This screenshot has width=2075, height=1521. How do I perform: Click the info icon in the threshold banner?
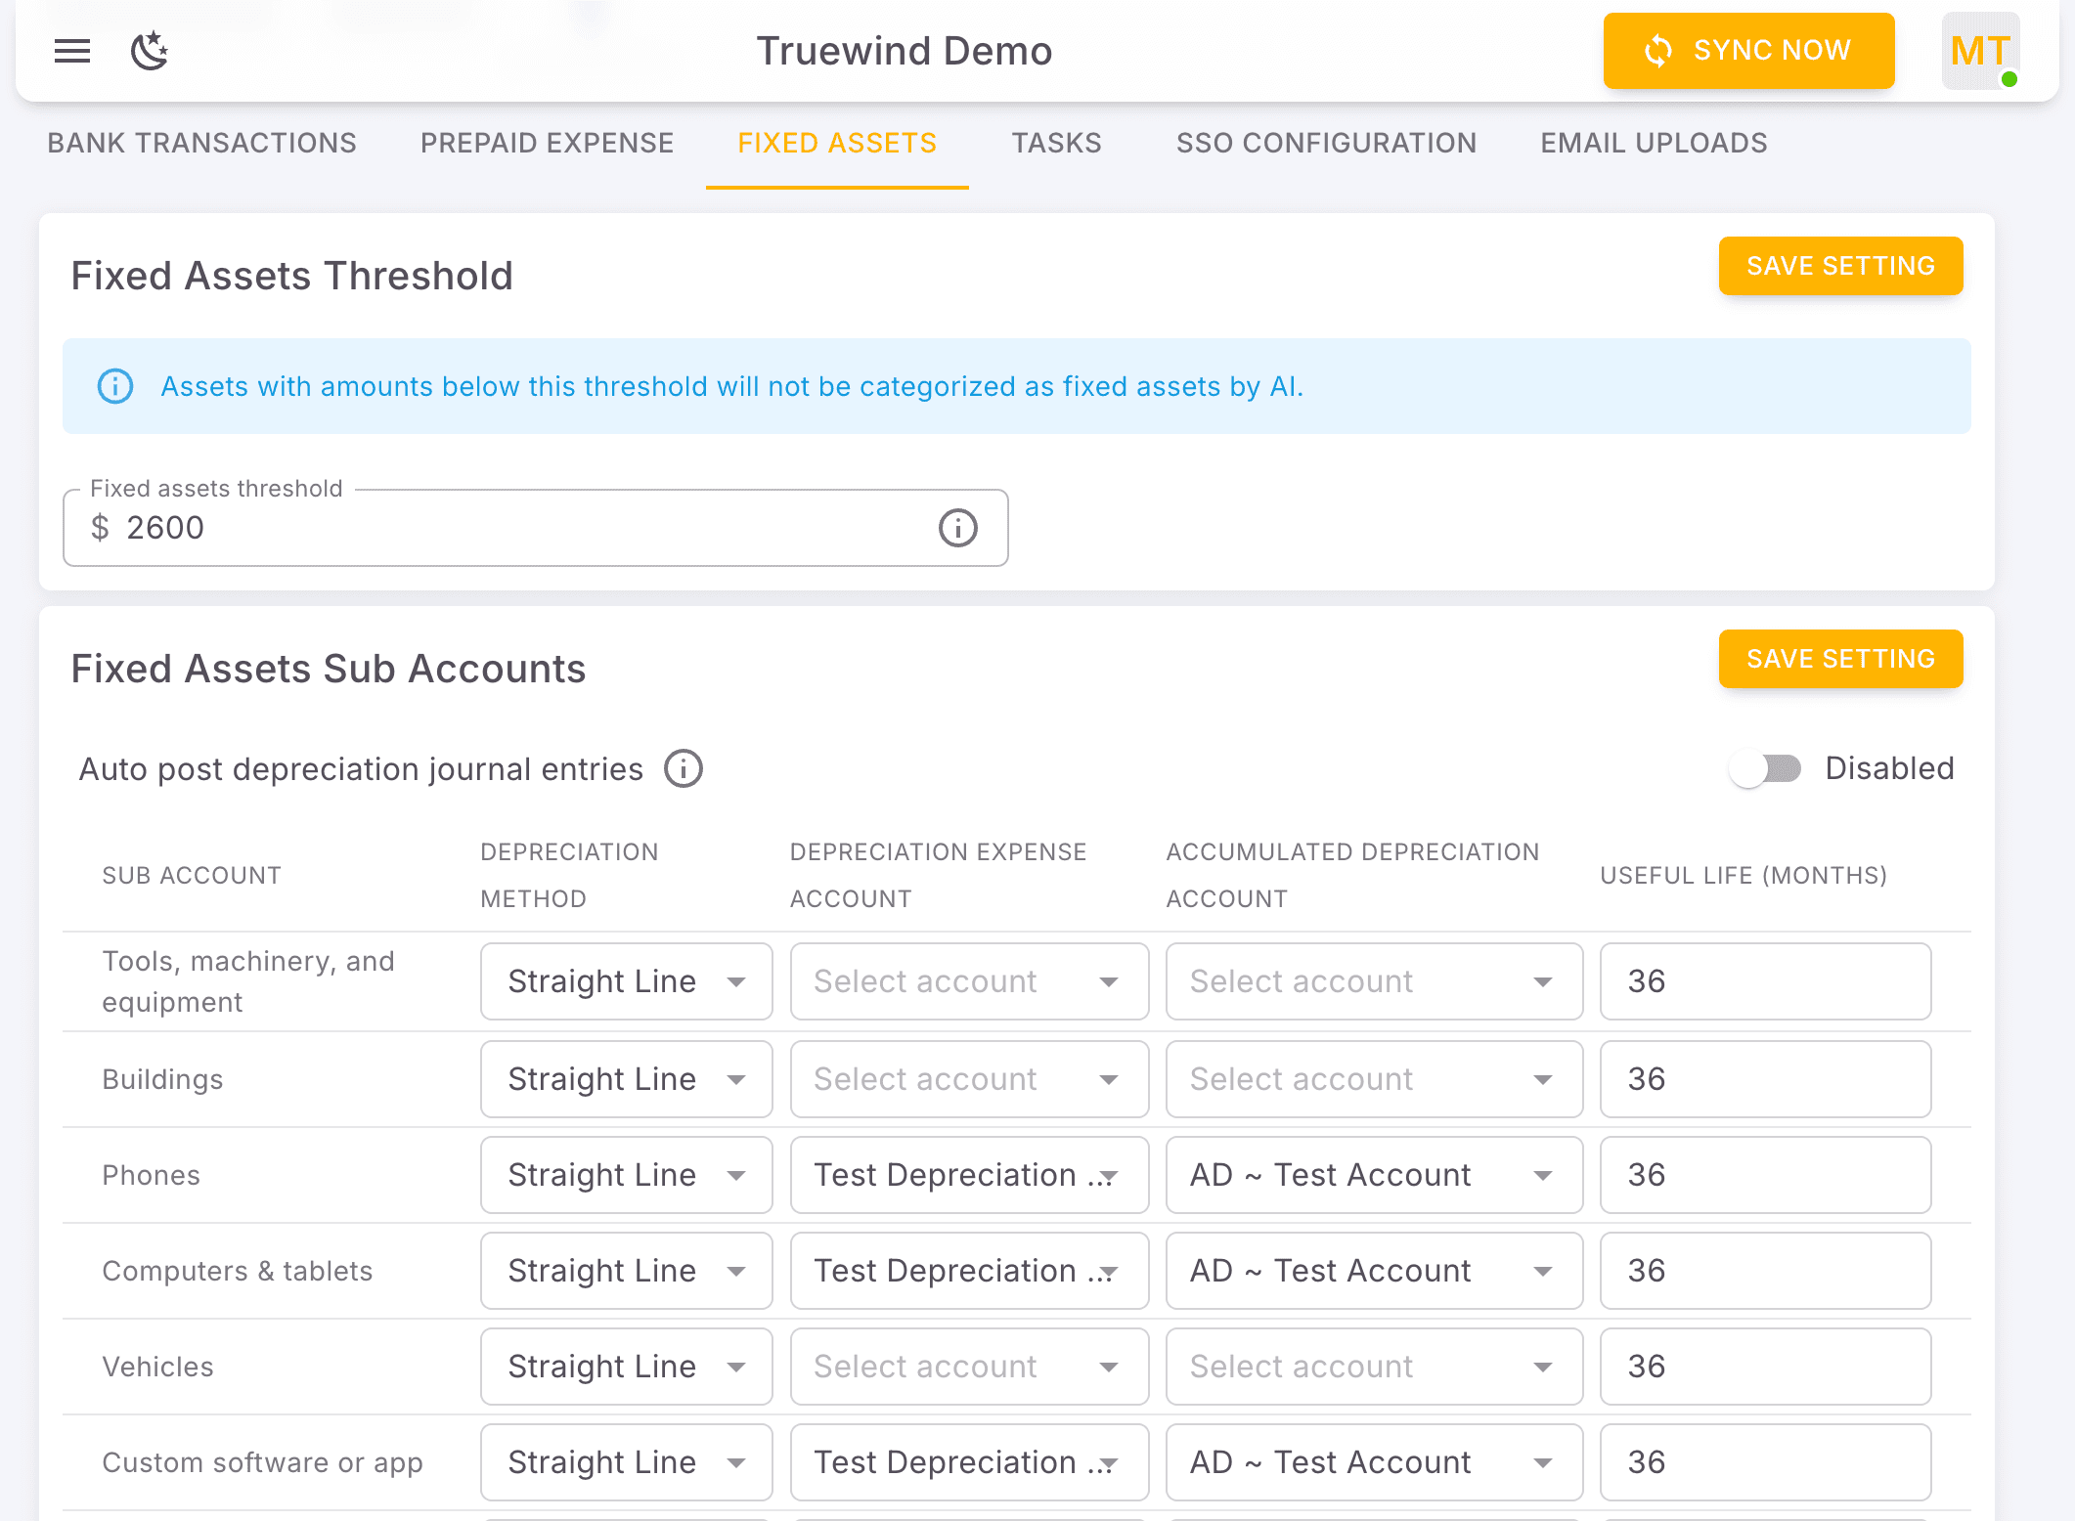click(x=114, y=386)
